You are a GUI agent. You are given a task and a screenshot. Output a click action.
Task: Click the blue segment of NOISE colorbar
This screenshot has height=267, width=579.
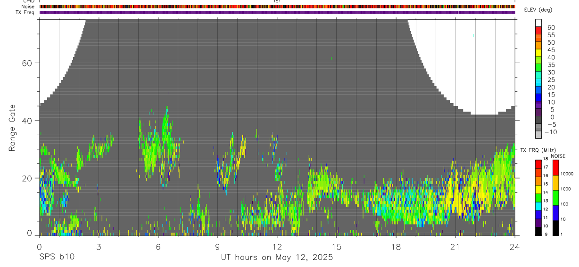coord(555,213)
